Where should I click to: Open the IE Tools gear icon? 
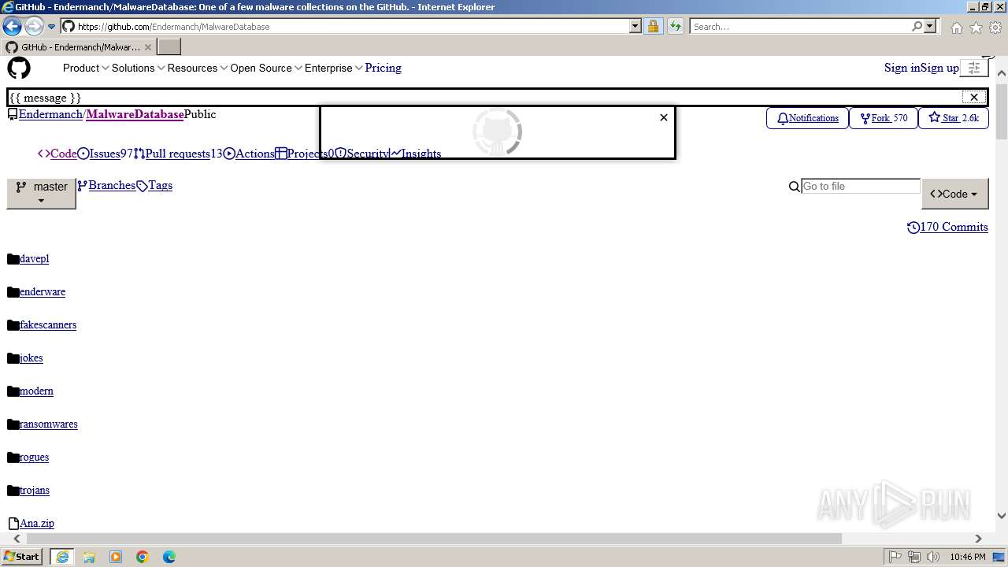click(995, 28)
